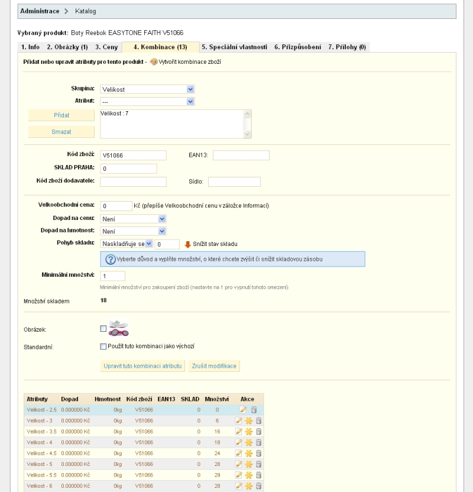Click into the EAN13 input field
The height and width of the screenshot is (492, 473).
point(241,155)
